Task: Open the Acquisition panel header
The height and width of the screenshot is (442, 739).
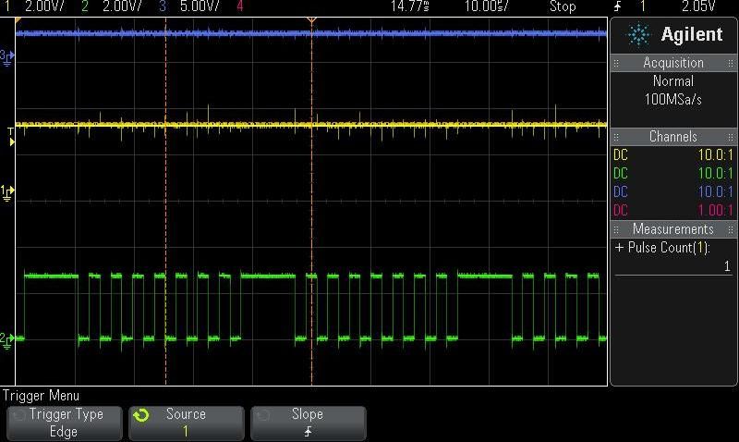Action: [x=673, y=63]
